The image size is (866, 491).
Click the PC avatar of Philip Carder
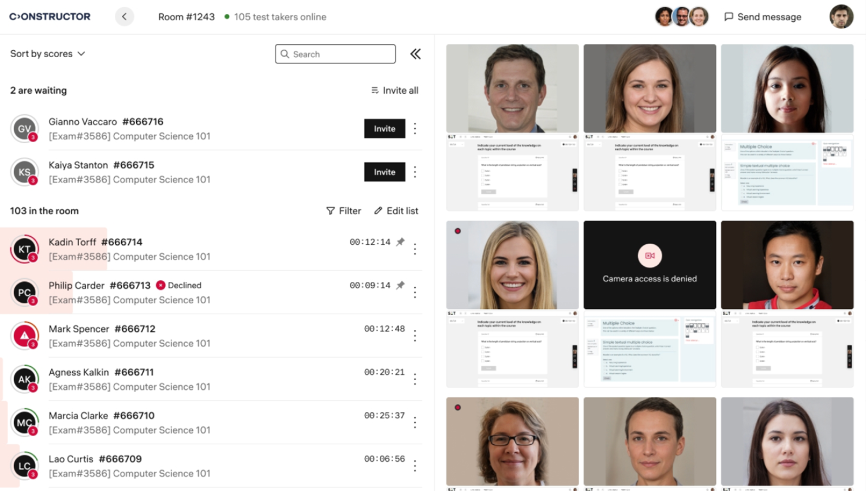click(x=24, y=292)
